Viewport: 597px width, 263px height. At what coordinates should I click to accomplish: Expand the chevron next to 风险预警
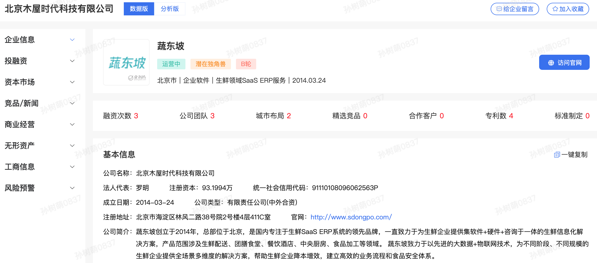[x=72, y=188]
